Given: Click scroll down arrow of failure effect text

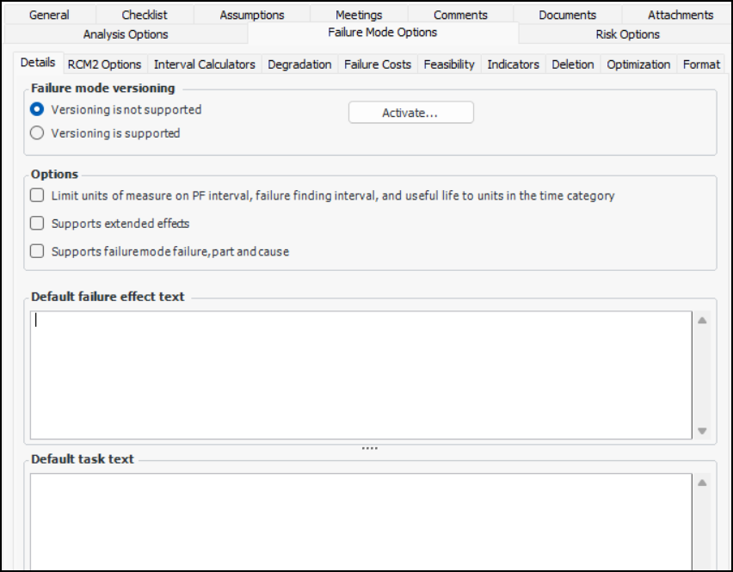Looking at the screenshot, I should (702, 430).
